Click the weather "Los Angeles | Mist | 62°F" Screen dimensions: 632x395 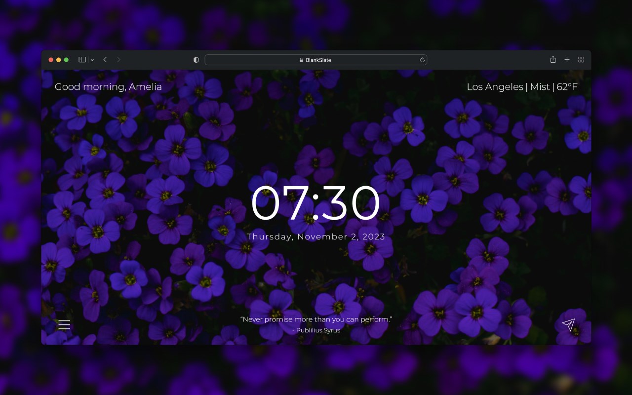522,87
